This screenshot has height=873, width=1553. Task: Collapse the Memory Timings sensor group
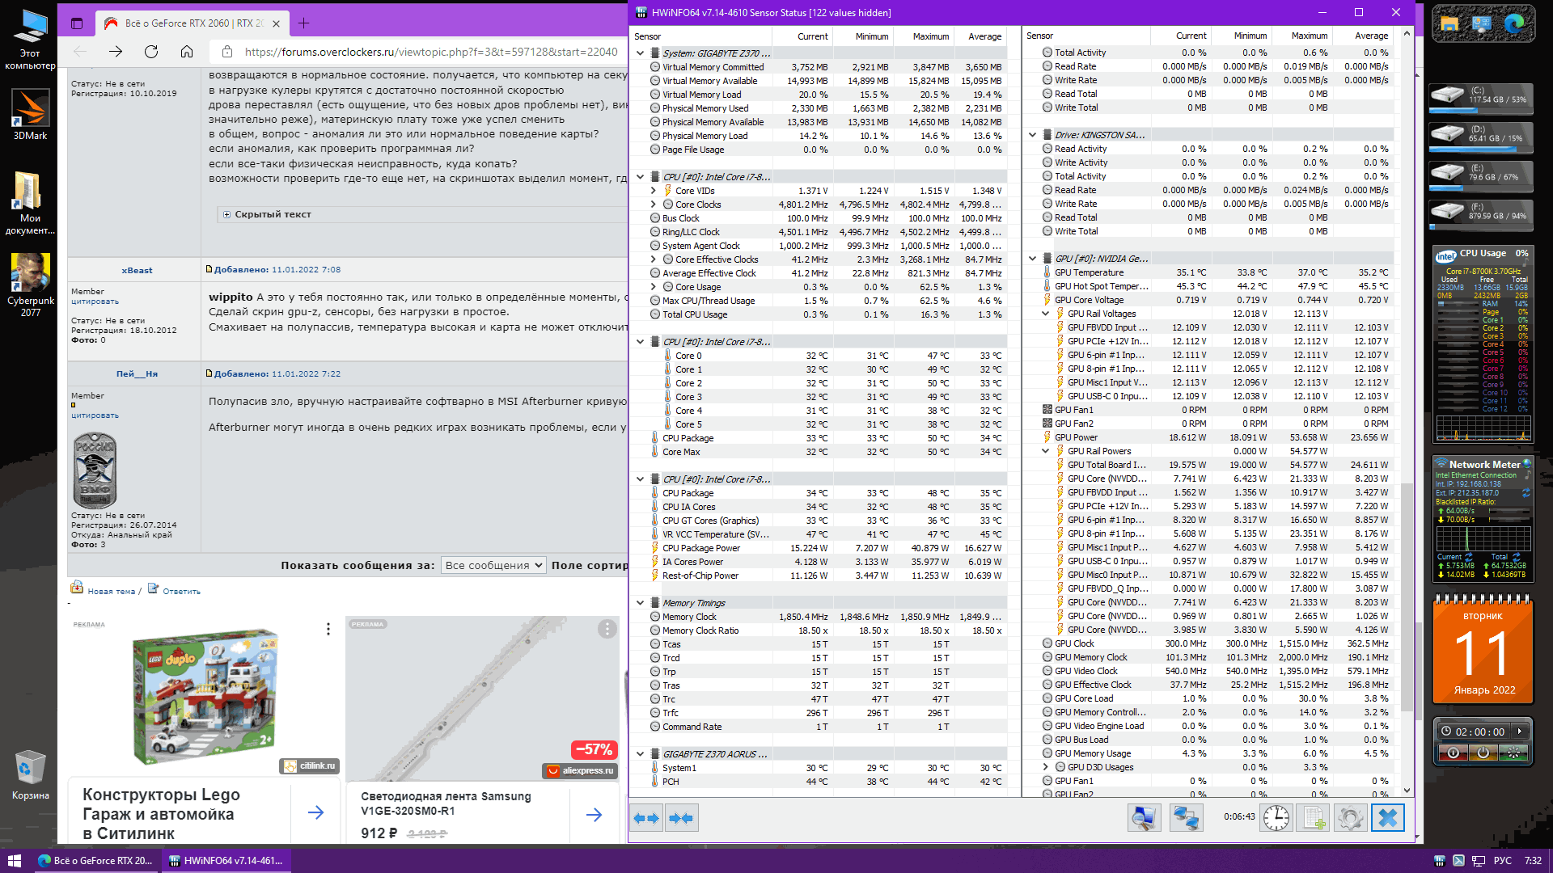tap(640, 603)
